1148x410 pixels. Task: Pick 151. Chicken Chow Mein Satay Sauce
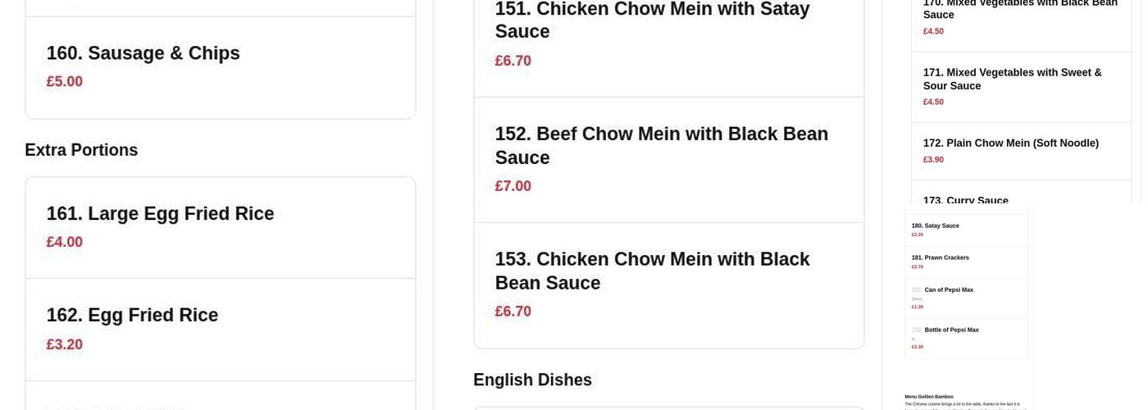(x=652, y=20)
